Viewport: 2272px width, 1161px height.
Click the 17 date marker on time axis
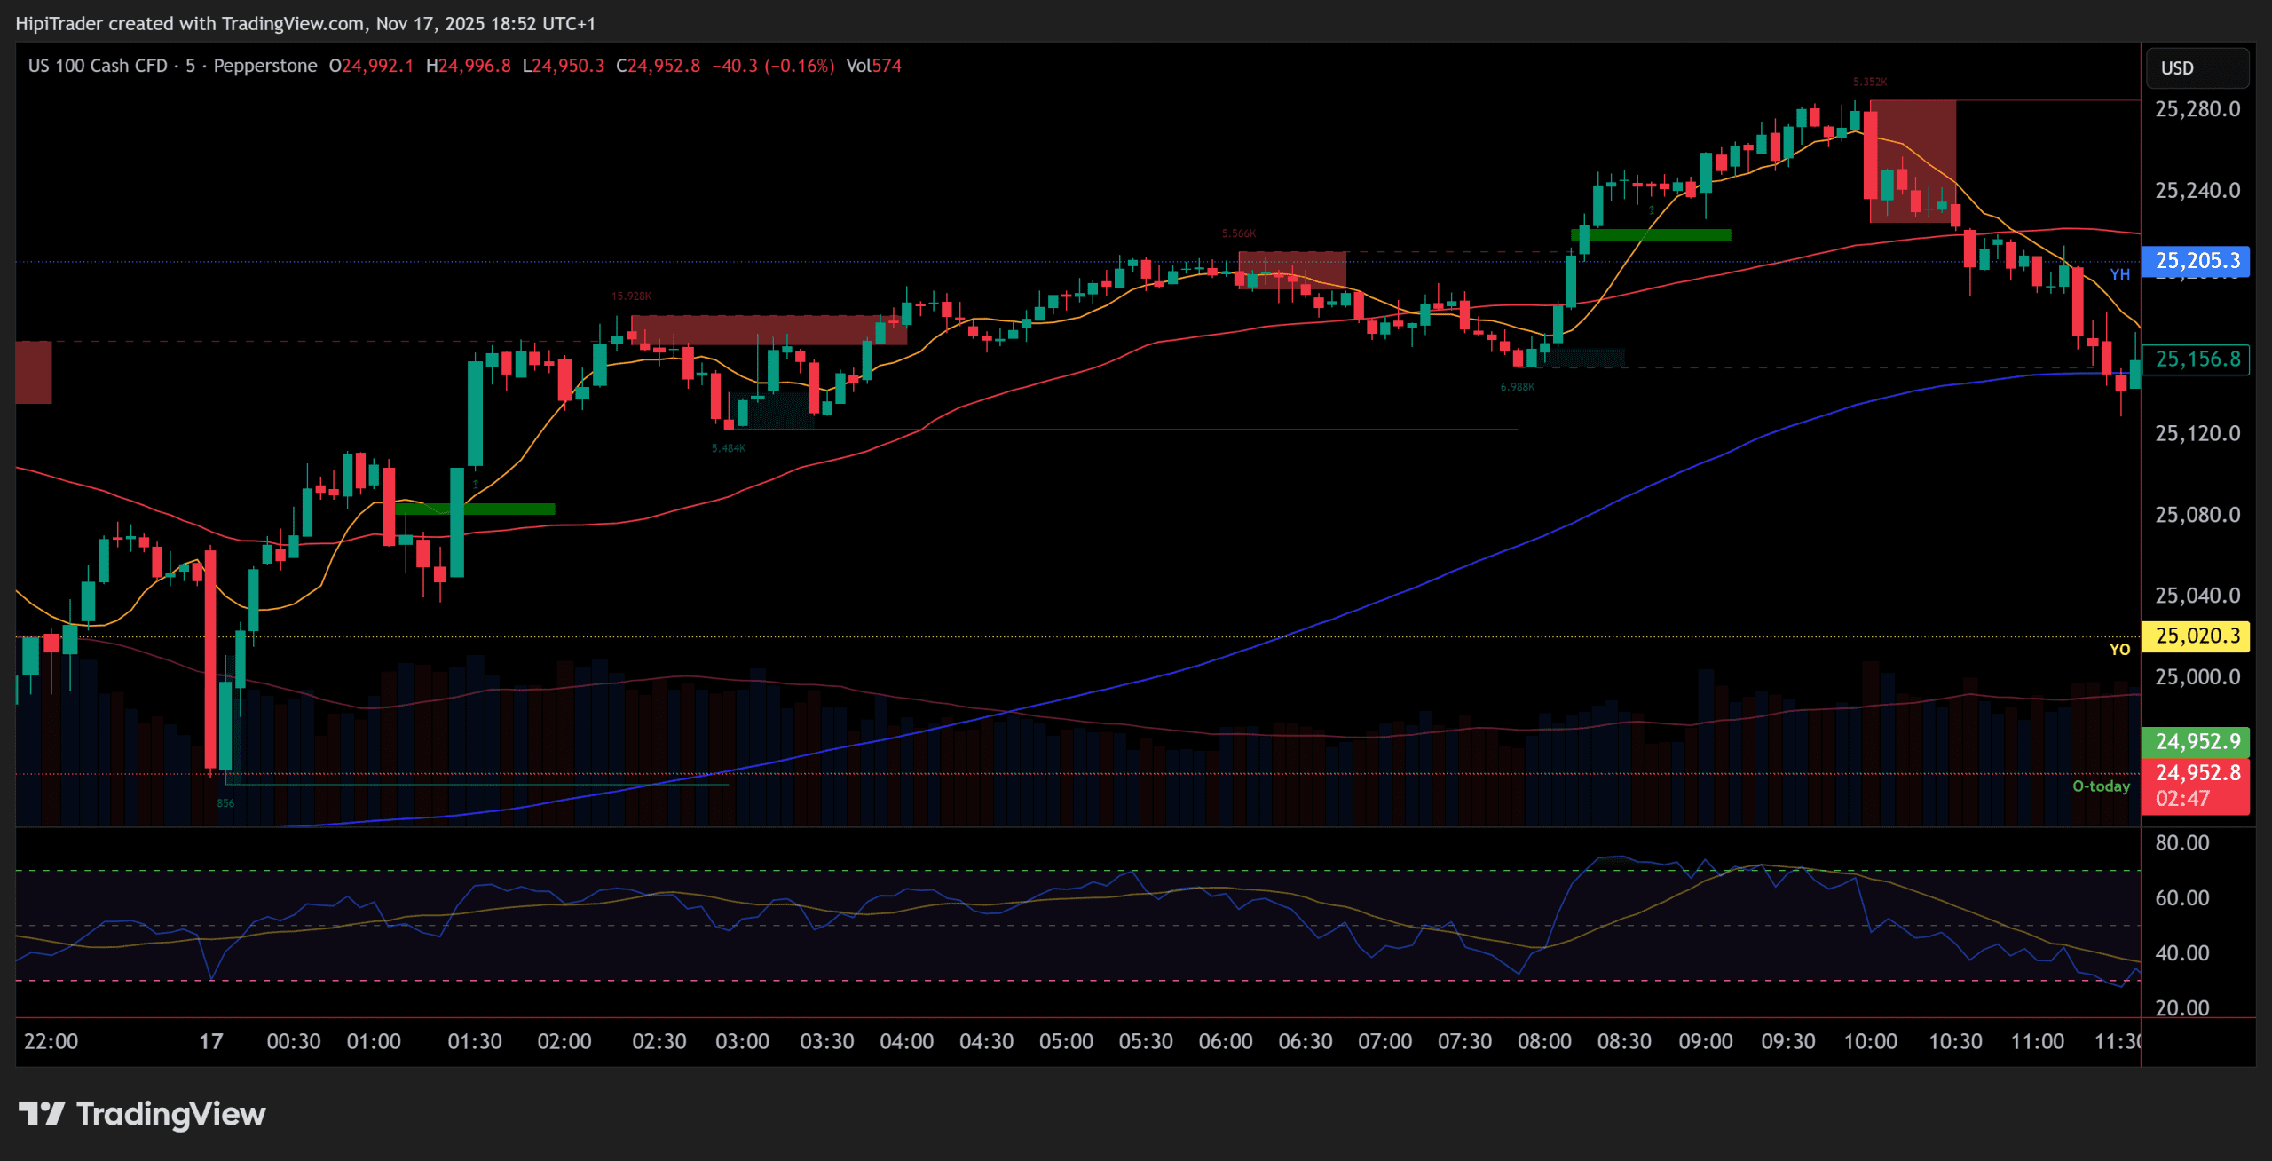click(x=211, y=1041)
